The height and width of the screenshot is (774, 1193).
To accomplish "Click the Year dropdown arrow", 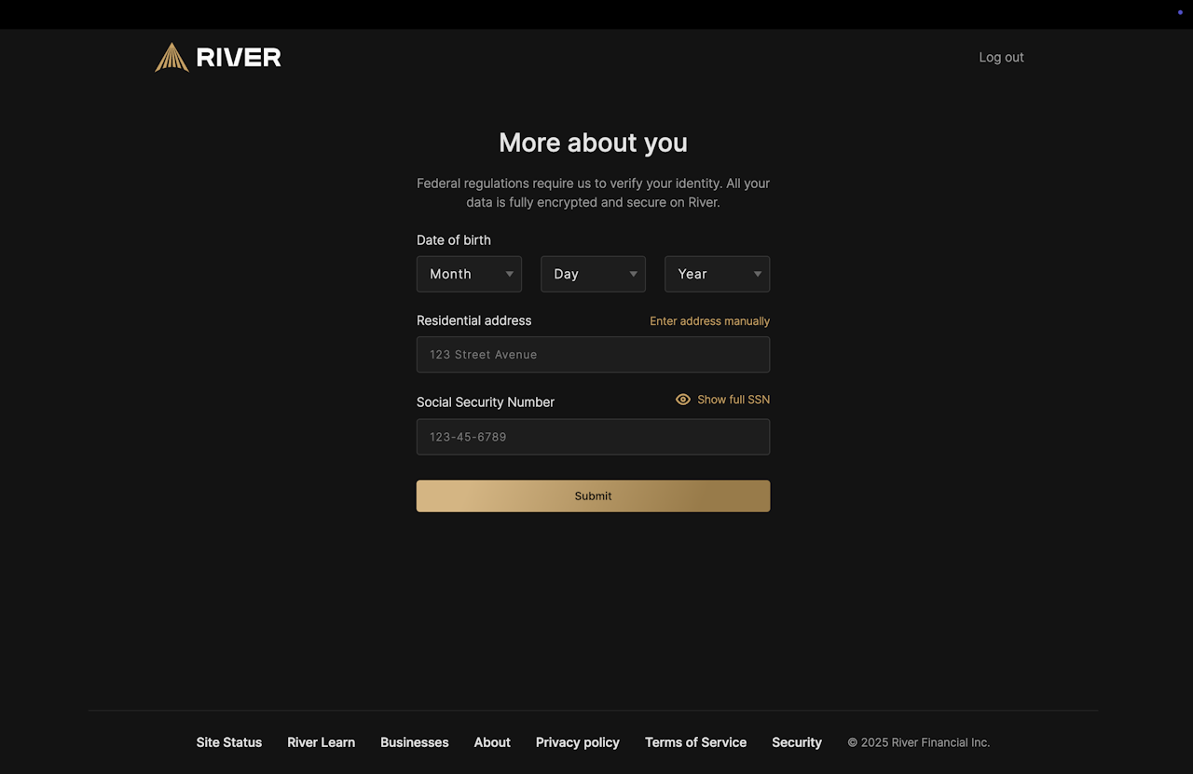I will tap(757, 275).
